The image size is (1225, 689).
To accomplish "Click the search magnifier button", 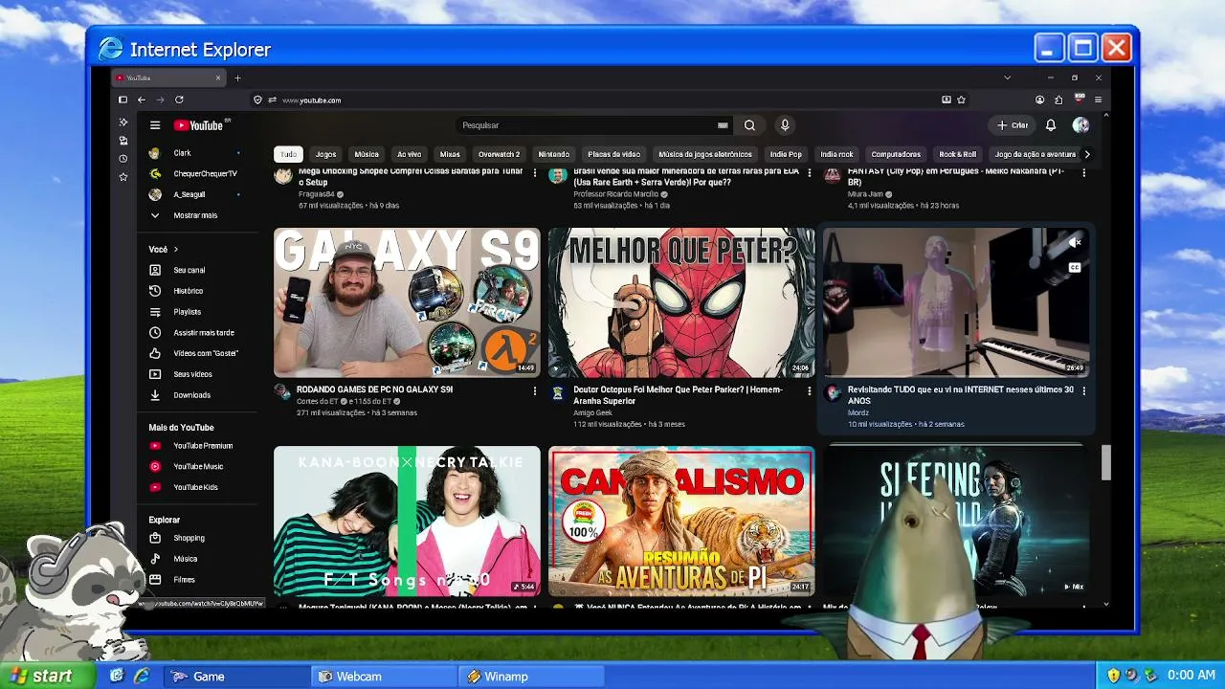I will pyautogui.click(x=749, y=125).
